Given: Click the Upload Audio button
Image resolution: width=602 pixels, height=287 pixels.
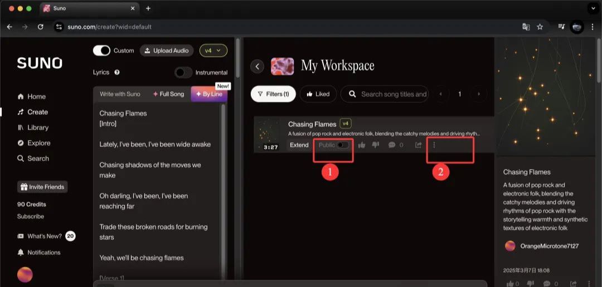Looking at the screenshot, I should tap(167, 51).
